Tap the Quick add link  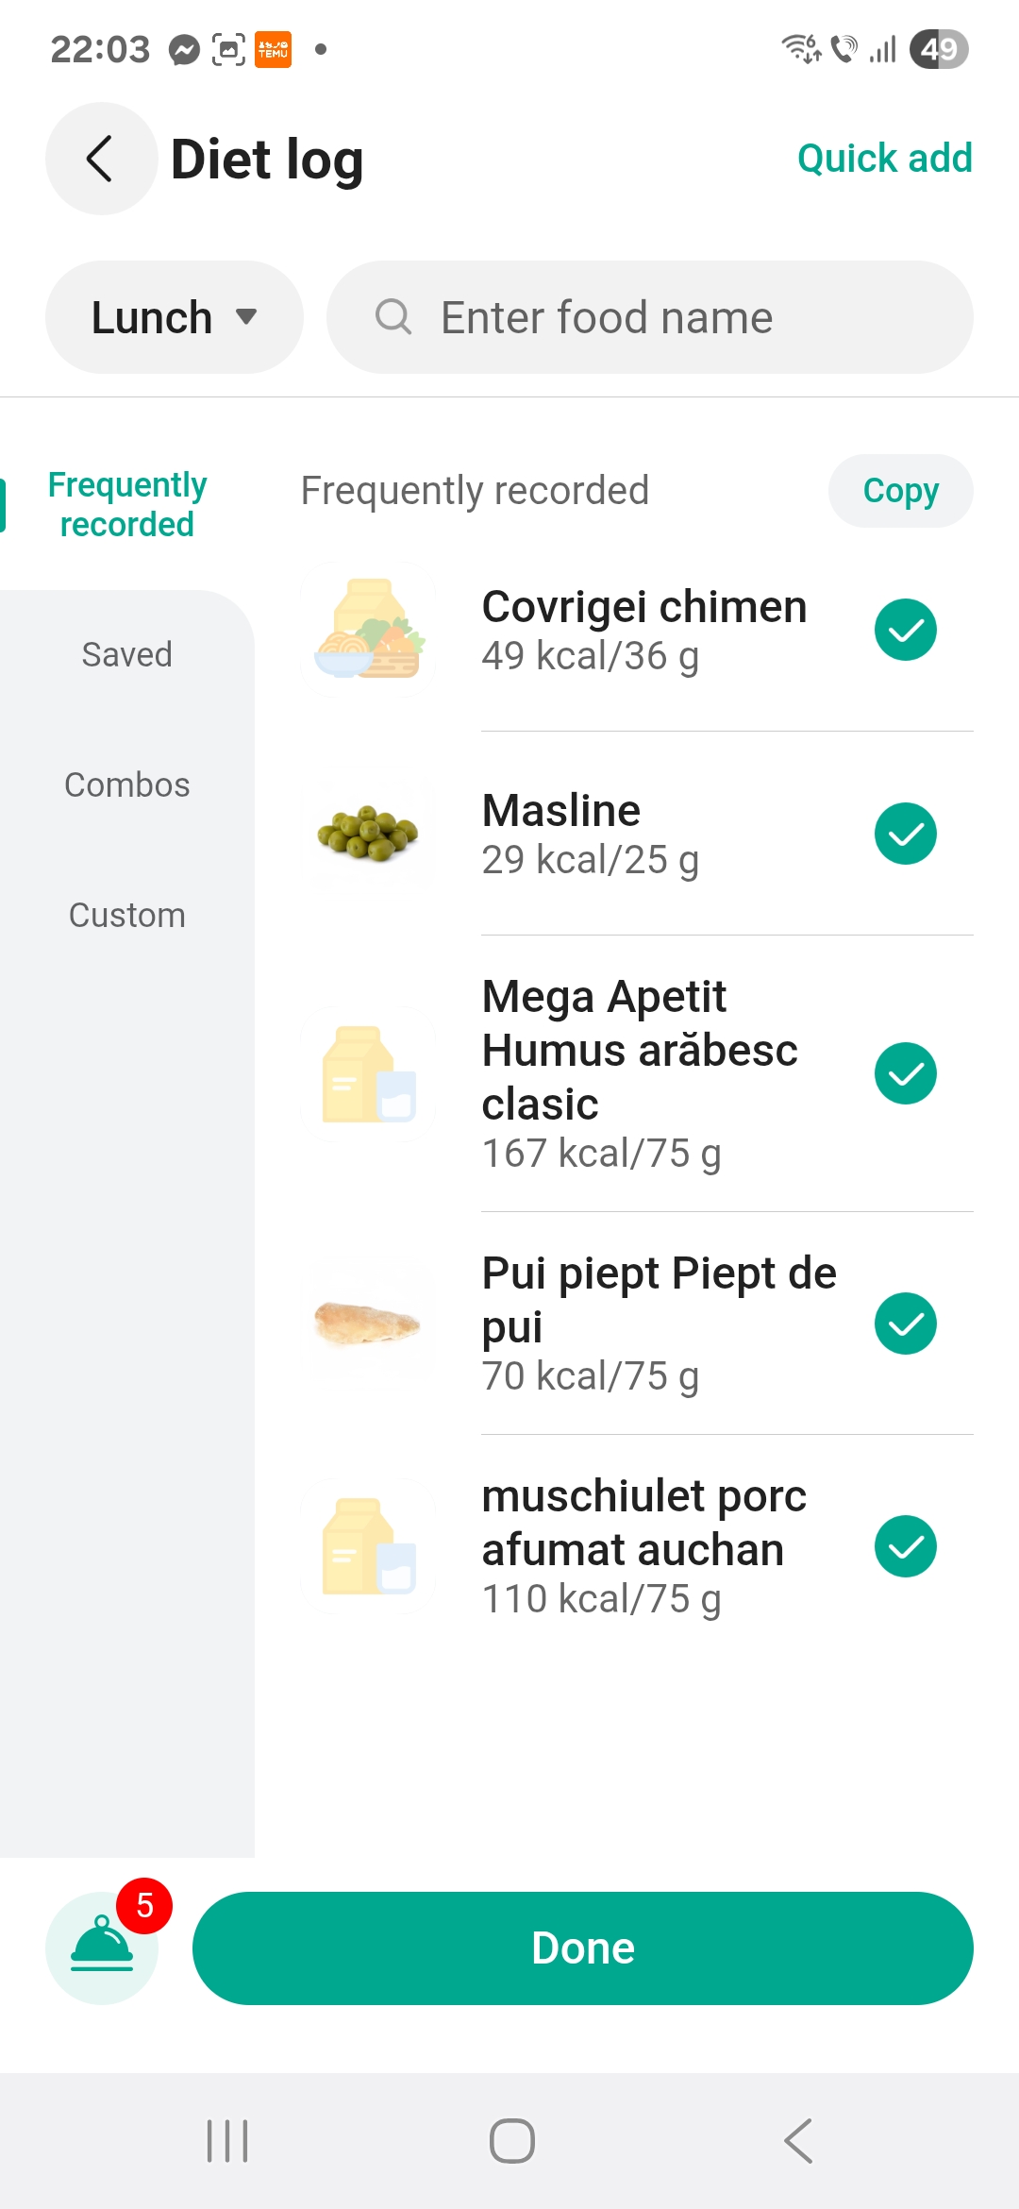click(884, 159)
